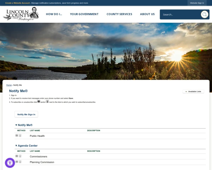Screen dimensions: 212x170
Task: Open the Available Lists dropdown
Action: pos(193,91)
